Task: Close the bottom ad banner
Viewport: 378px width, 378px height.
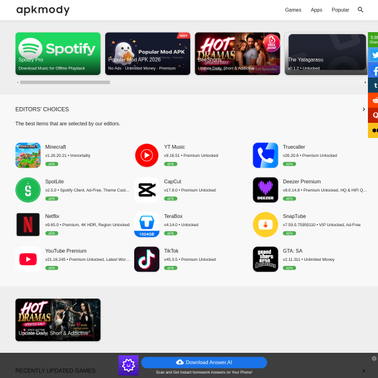Action: coord(374,358)
